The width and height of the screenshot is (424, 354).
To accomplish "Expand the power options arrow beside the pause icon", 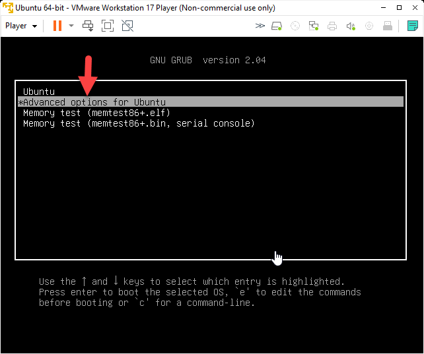I will pos(71,26).
